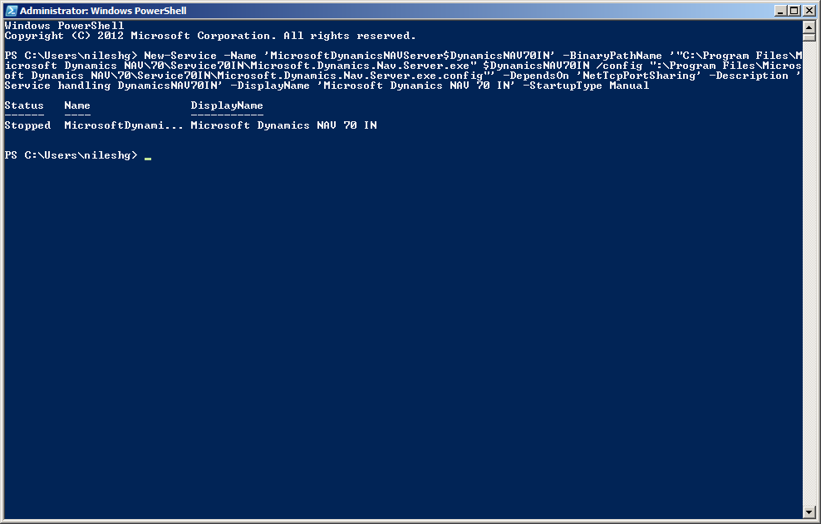The image size is (821, 524).
Task: Click the scrollbar down arrow
Action: pos(809,512)
